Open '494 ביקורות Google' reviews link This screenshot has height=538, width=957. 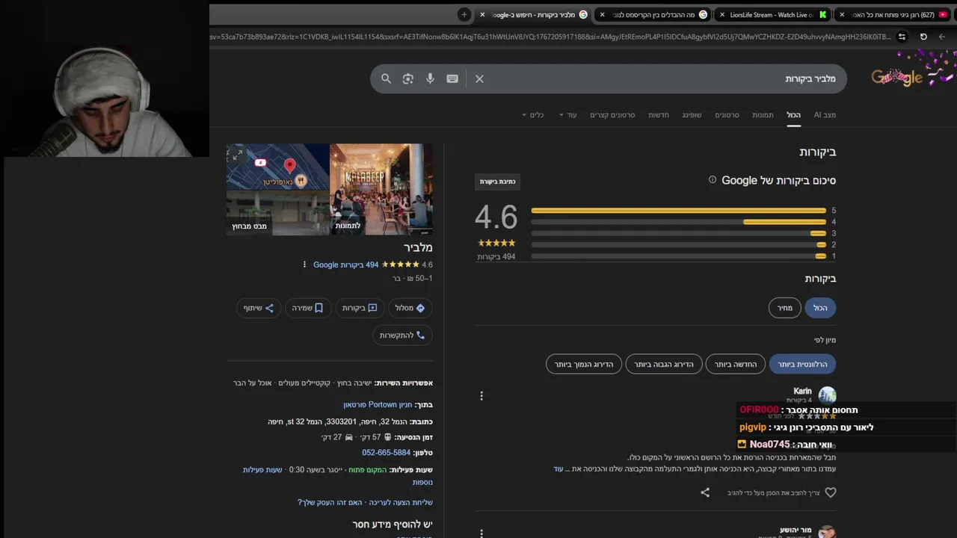pyautogui.click(x=345, y=265)
